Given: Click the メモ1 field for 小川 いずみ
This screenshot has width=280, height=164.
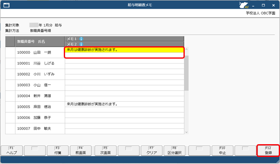Looking at the screenshot, I should (x=124, y=71).
